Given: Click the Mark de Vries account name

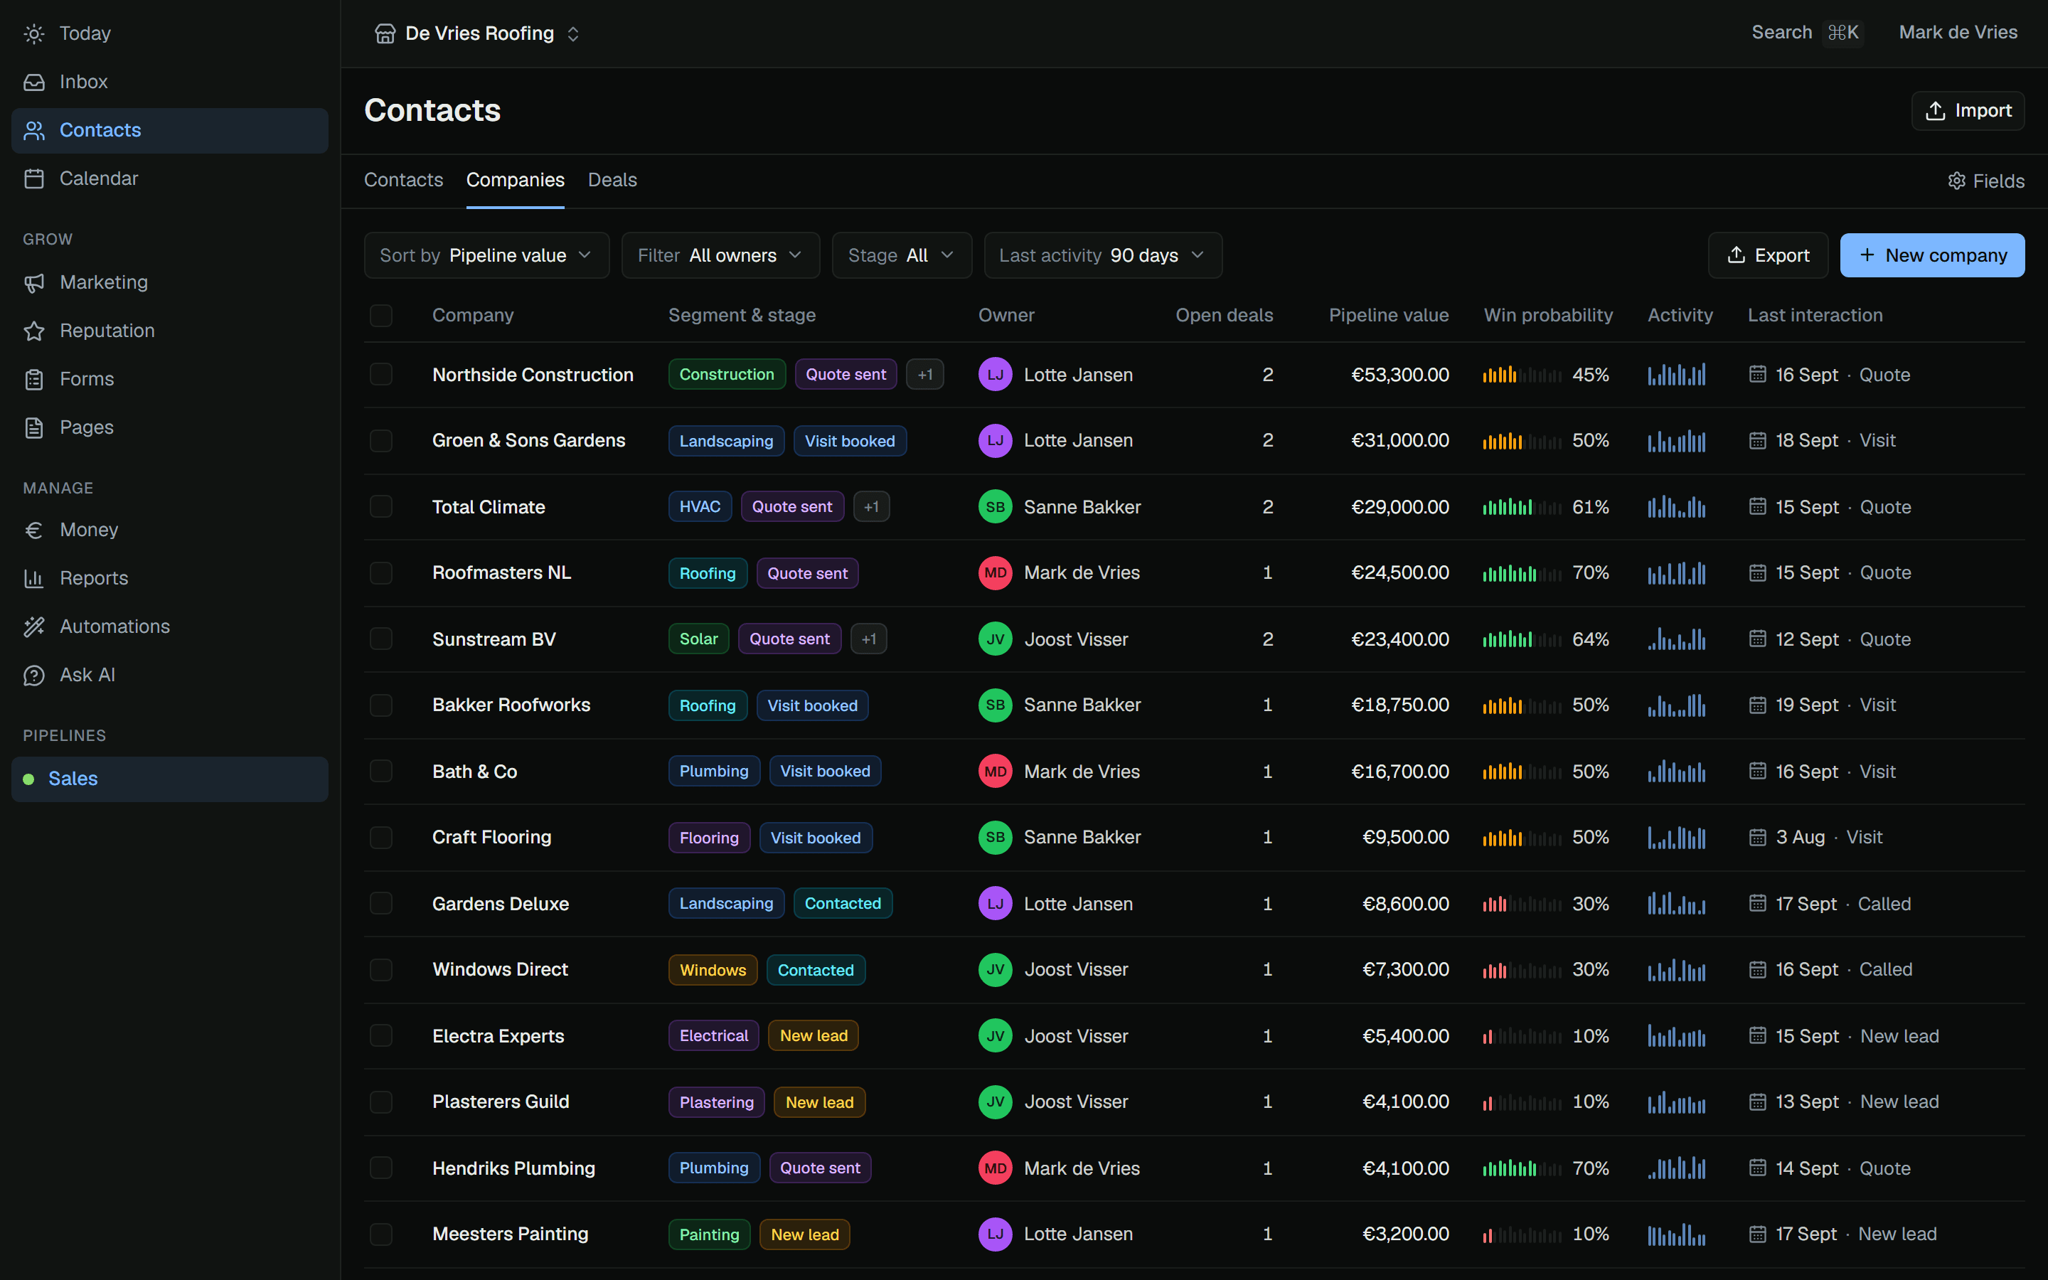Looking at the screenshot, I should [x=1958, y=33].
